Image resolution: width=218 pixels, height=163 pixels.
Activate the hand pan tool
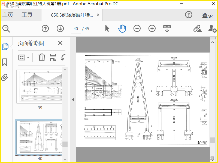[122, 29]
